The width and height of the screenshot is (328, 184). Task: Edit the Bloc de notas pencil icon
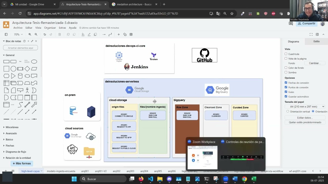coord(32,41)
